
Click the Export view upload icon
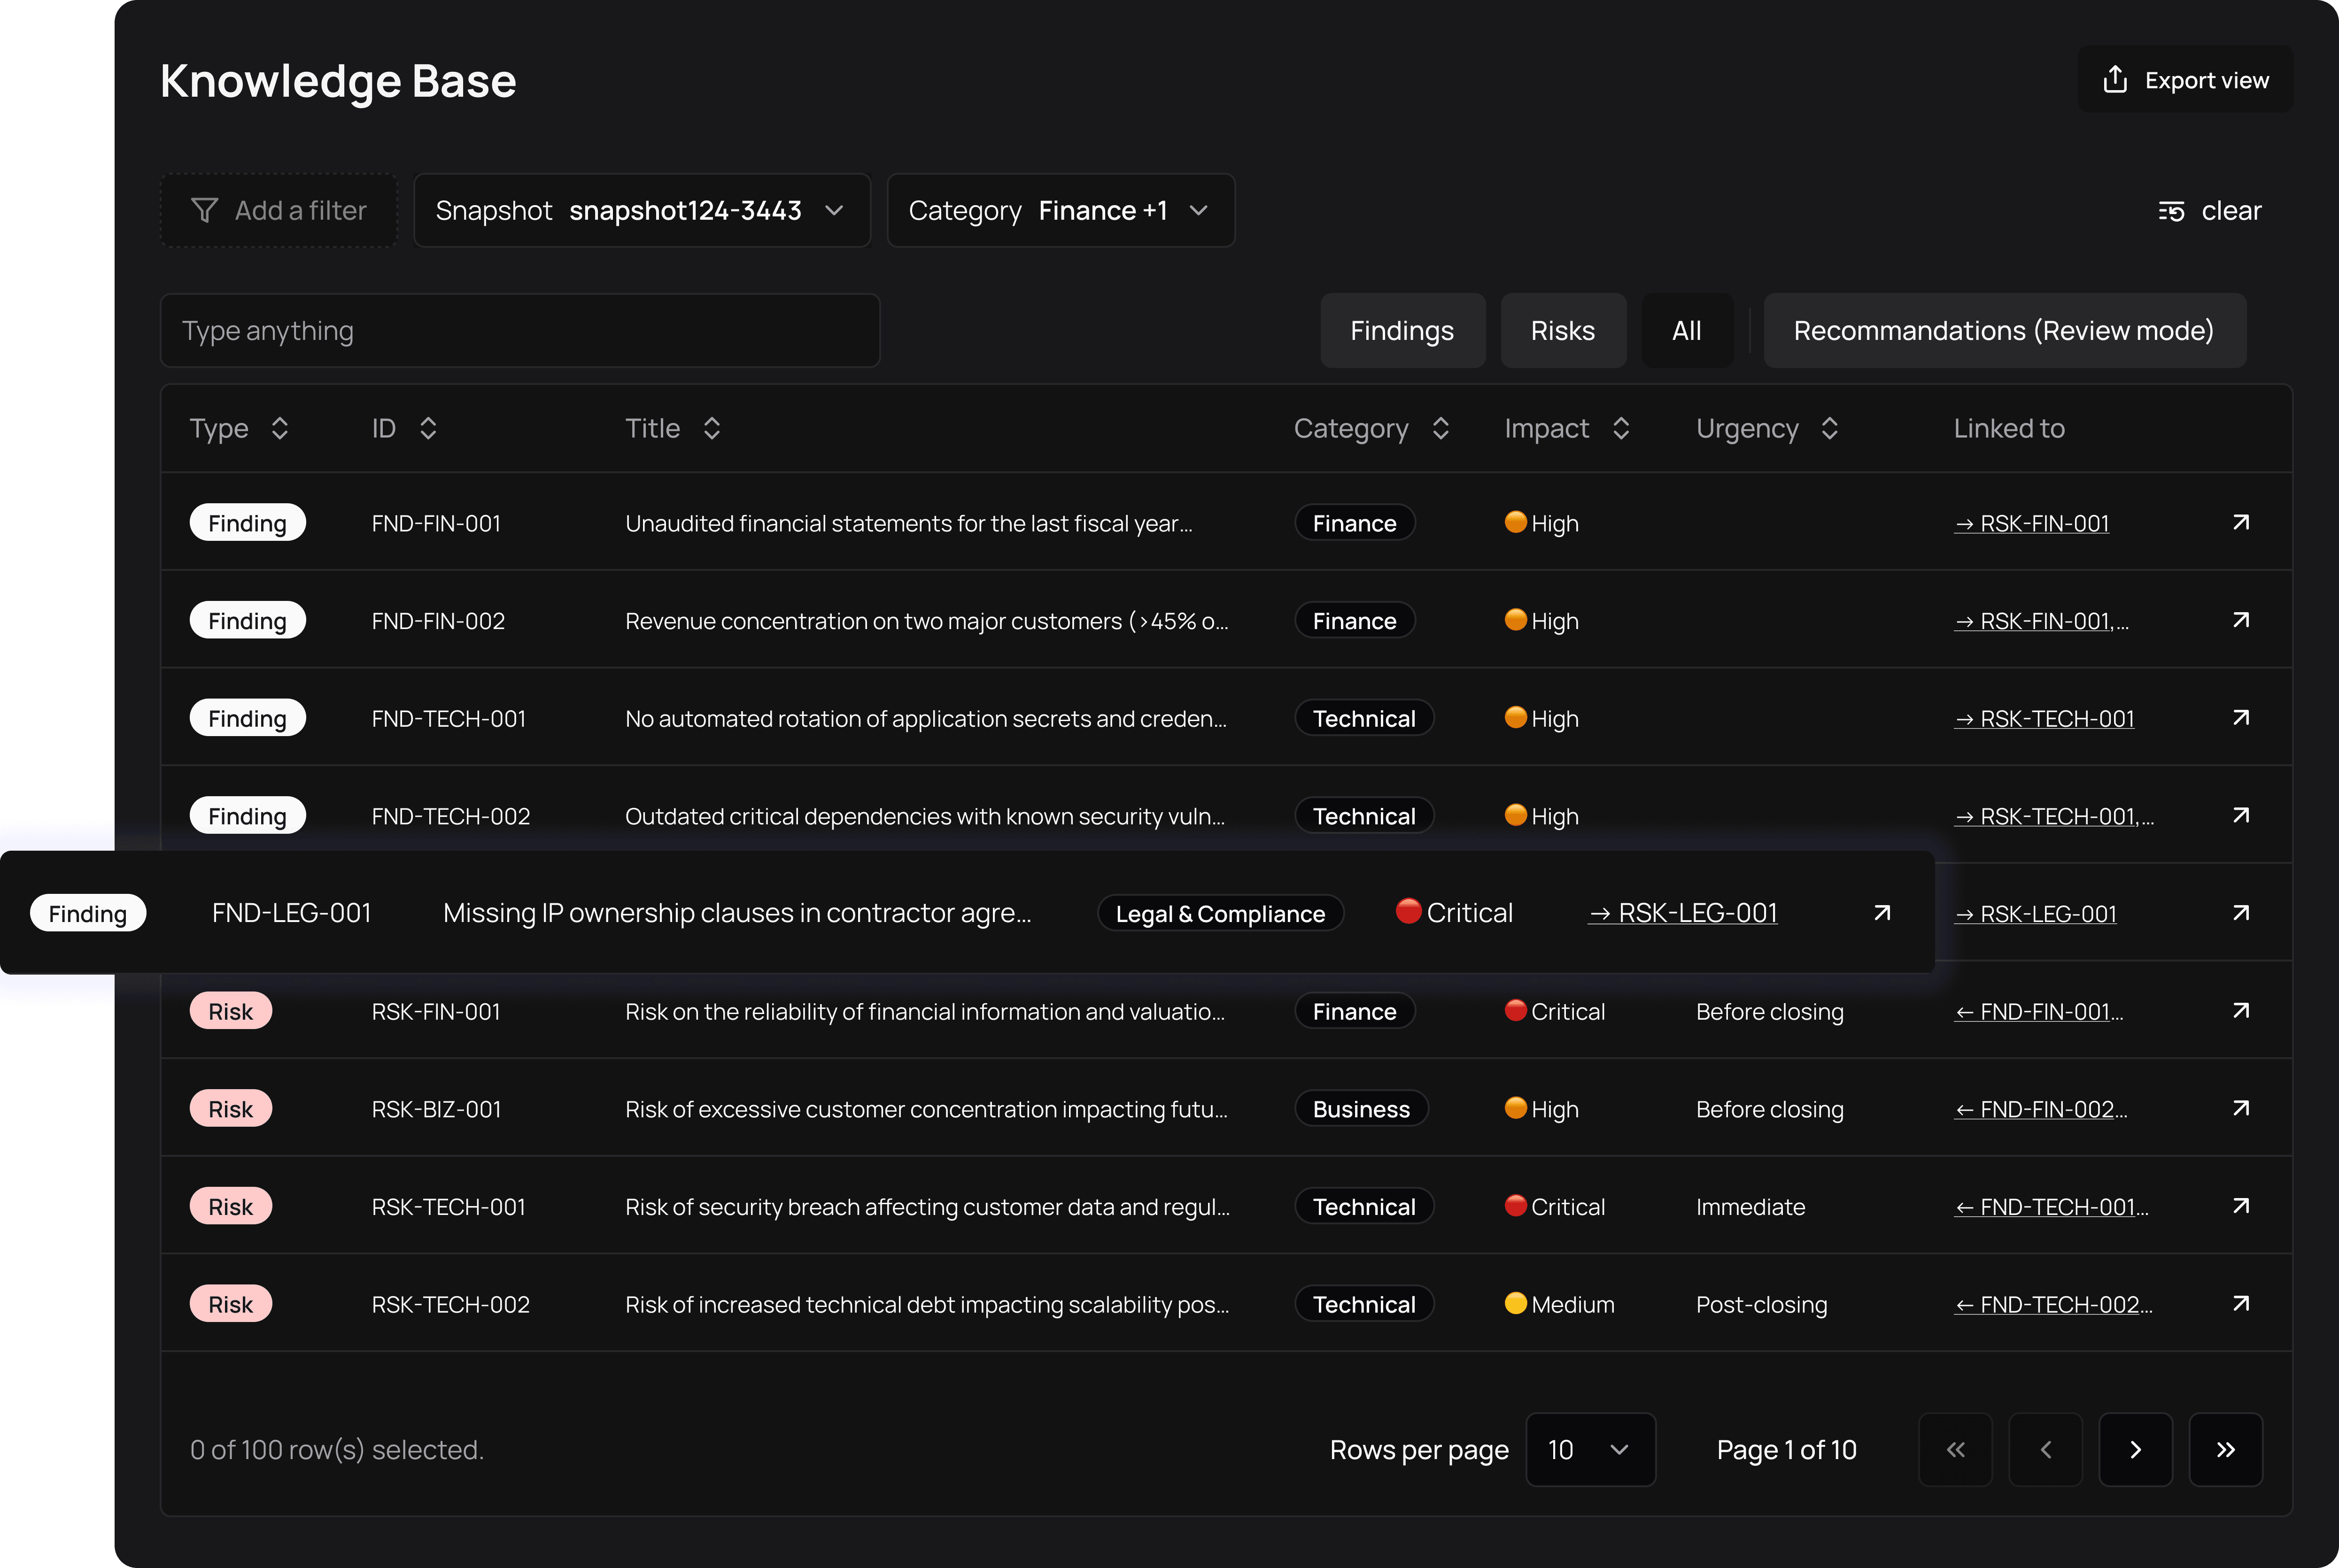point(2114,80)
